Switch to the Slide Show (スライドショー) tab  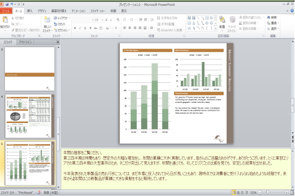98,11
